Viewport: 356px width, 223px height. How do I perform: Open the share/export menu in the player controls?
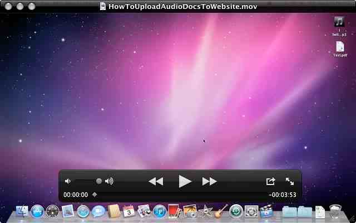pos(271,181)
